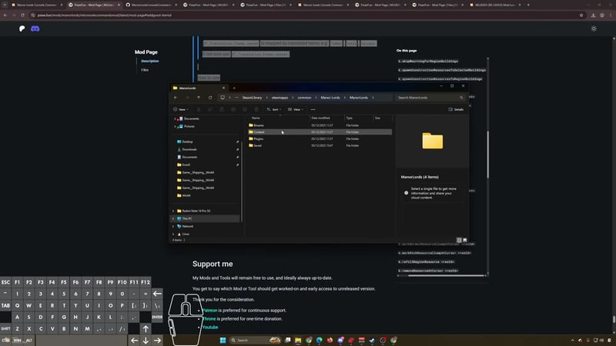Open the File Explorer taskbar icon
Viewport: 616px width, 346px height.
[x=298, y=340]
